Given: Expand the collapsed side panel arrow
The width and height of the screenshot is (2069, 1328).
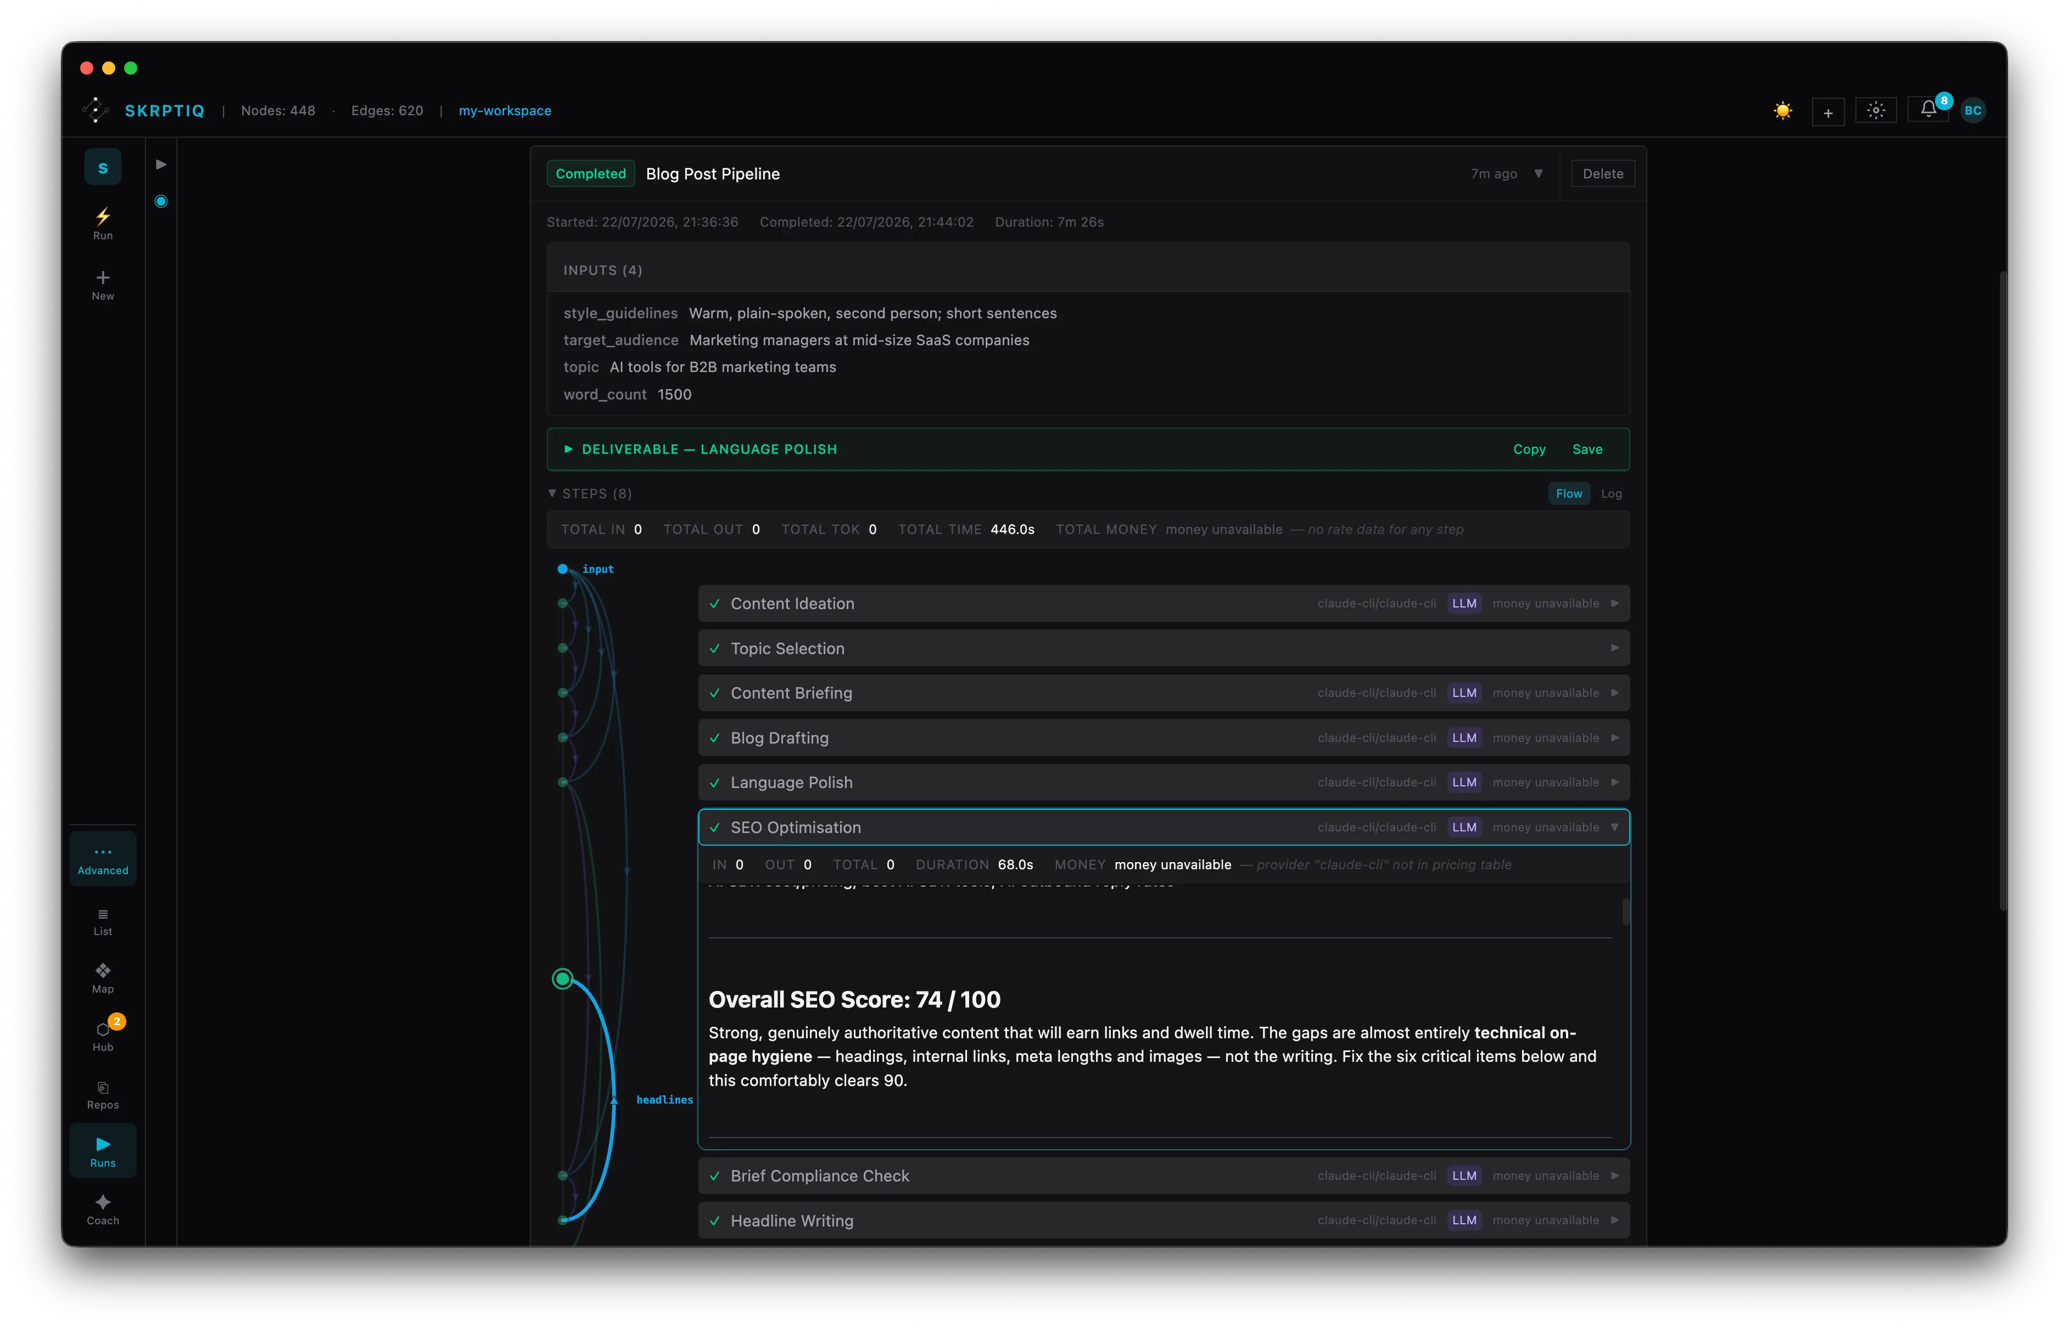Looking at the screenshot, I should point(160,165).
